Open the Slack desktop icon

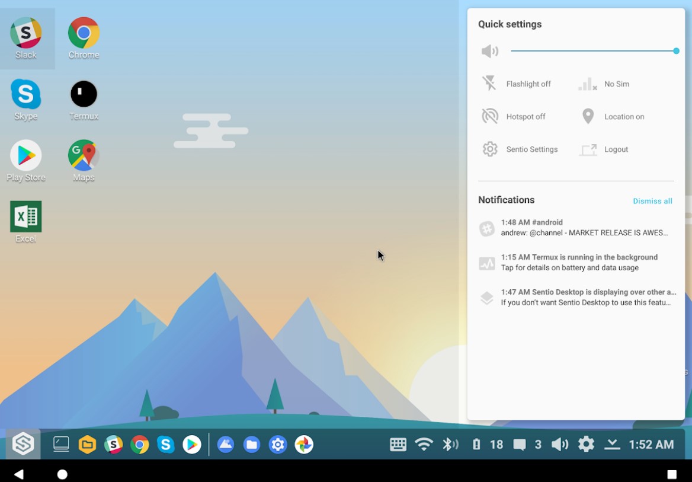26,39
